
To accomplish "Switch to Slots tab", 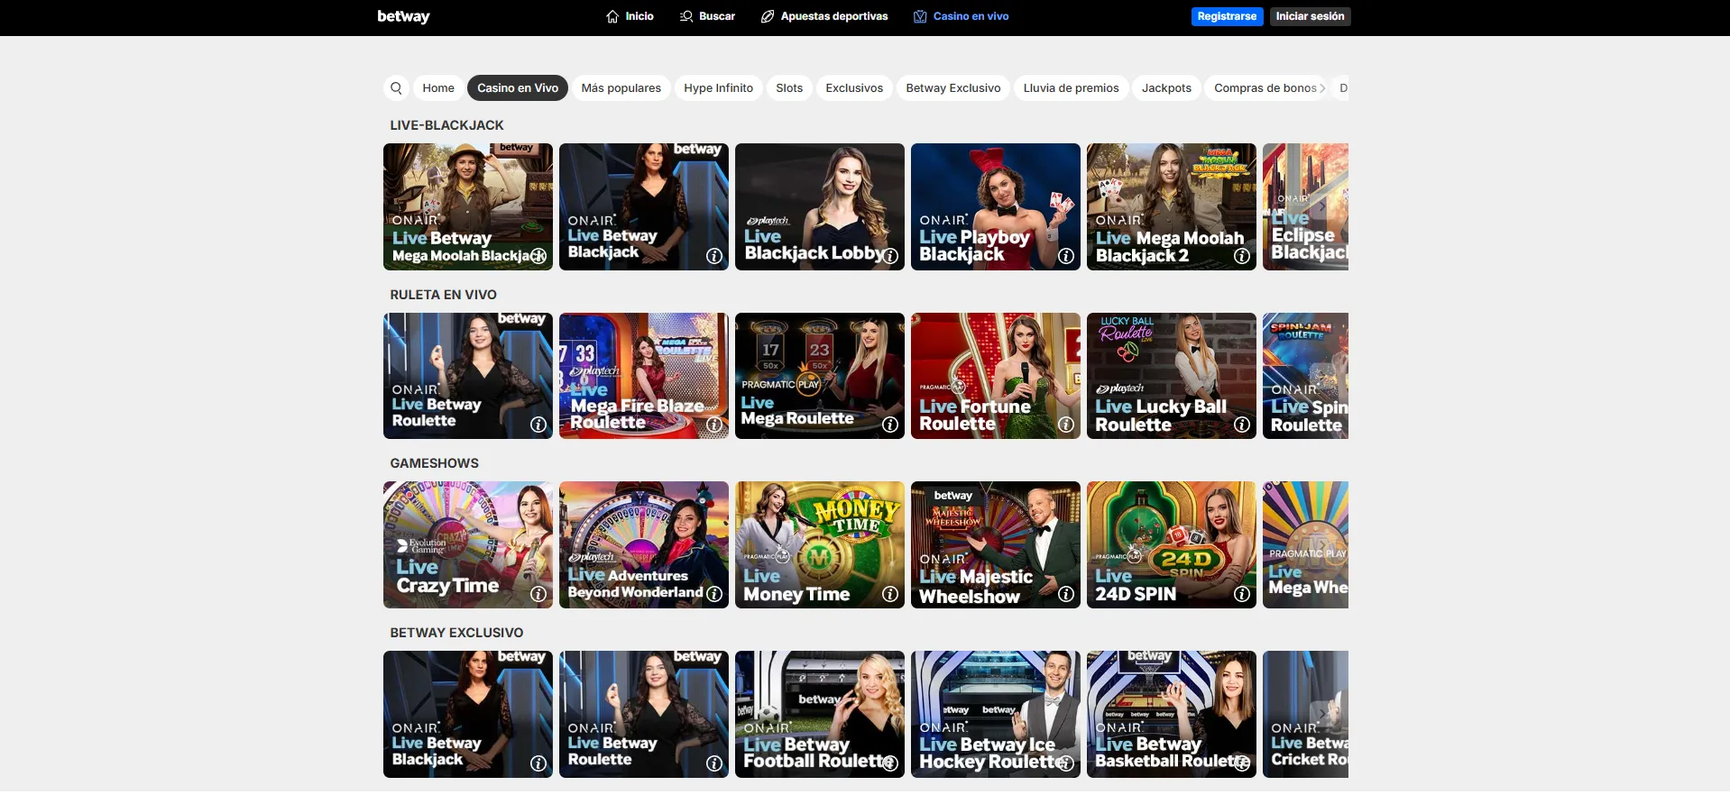I will pos(789,87).
